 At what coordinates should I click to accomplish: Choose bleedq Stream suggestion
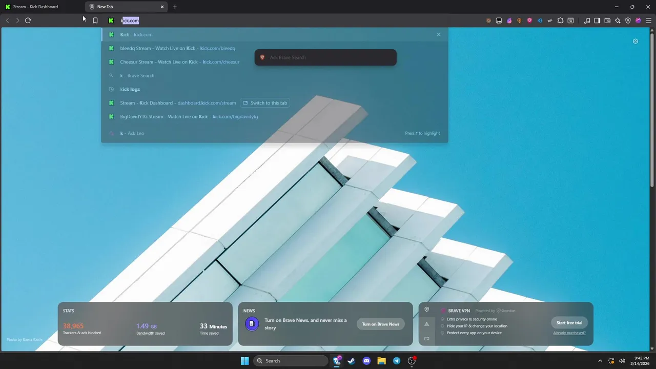tap(275, 48)
